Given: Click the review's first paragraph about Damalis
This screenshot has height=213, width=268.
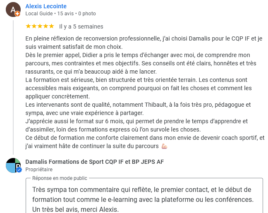Looking at the screenshot, I should click(x=144, y=43).
